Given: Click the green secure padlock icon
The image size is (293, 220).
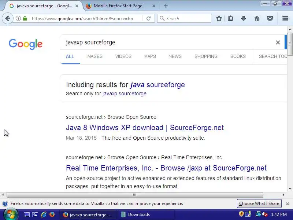Looking at the screenshot, I should tap(25, 18).
